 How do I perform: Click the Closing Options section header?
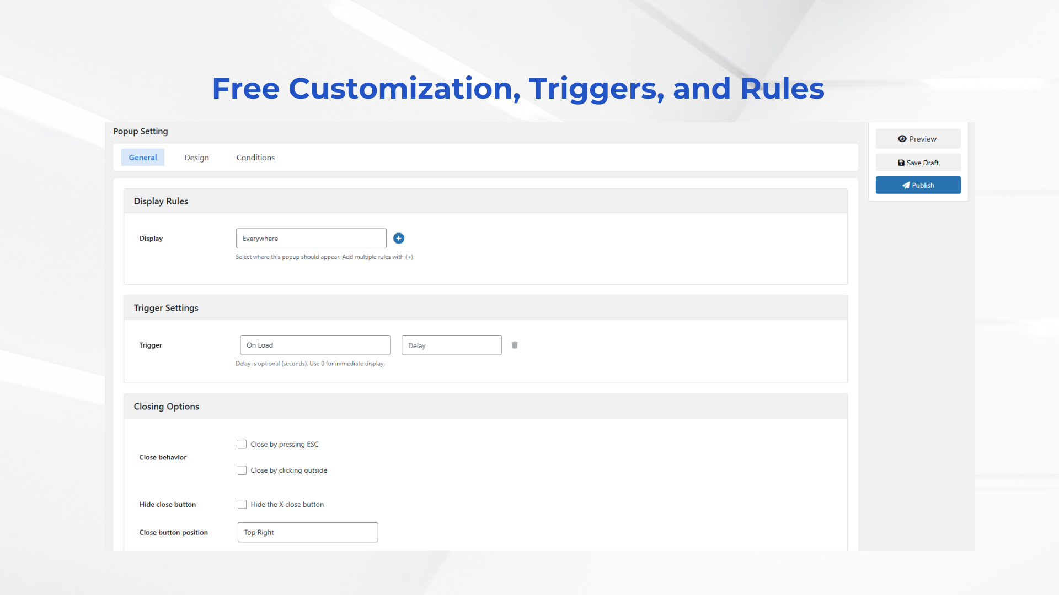166,407
